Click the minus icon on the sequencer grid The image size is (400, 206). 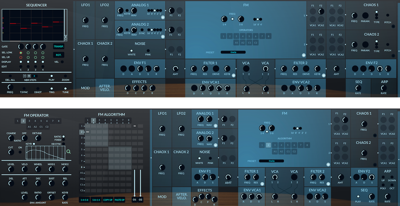(x=66, y=40)
